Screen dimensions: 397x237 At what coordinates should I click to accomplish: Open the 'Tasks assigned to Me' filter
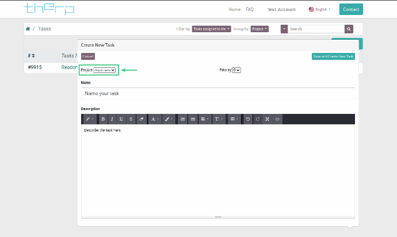[212, 28]
